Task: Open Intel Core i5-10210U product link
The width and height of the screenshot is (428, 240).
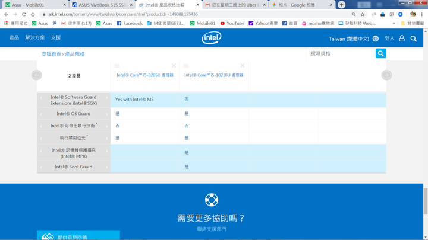Action: click(214, 75)
